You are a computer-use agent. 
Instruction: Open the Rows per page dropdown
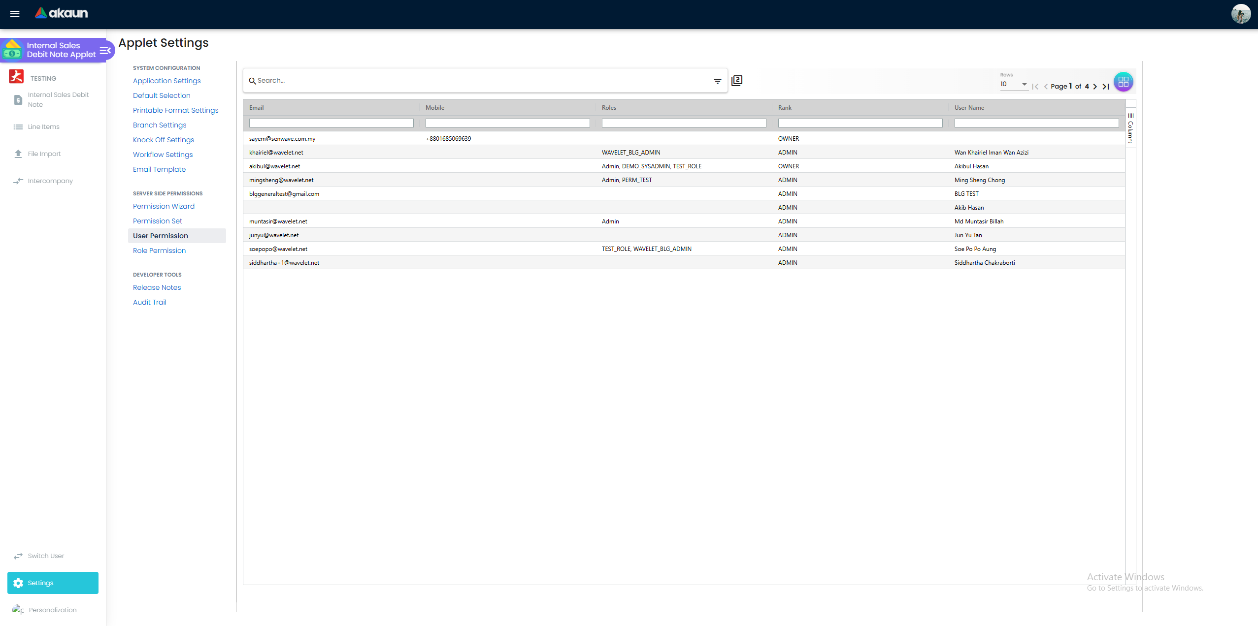tap(1014, 84)
